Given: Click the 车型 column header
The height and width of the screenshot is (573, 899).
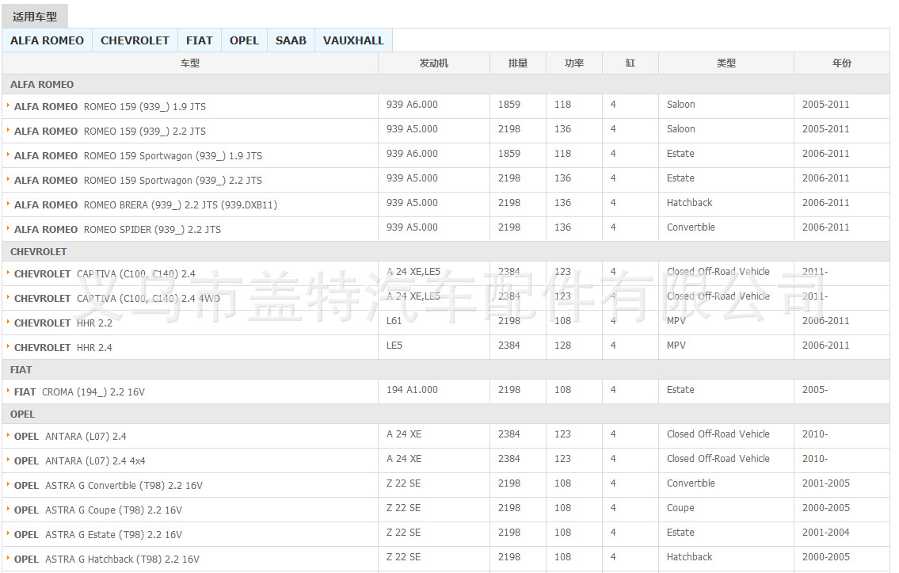Looking at the screenshot, I should (x=190, y=63).
